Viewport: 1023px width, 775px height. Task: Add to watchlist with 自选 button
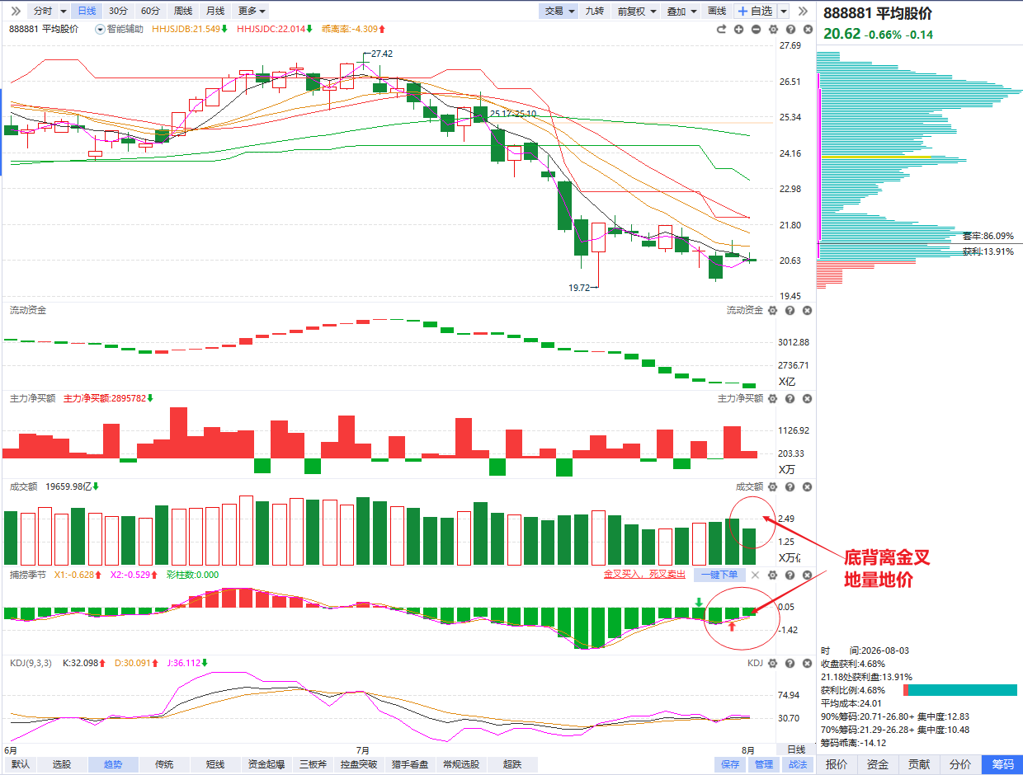[x=755, y=11]
